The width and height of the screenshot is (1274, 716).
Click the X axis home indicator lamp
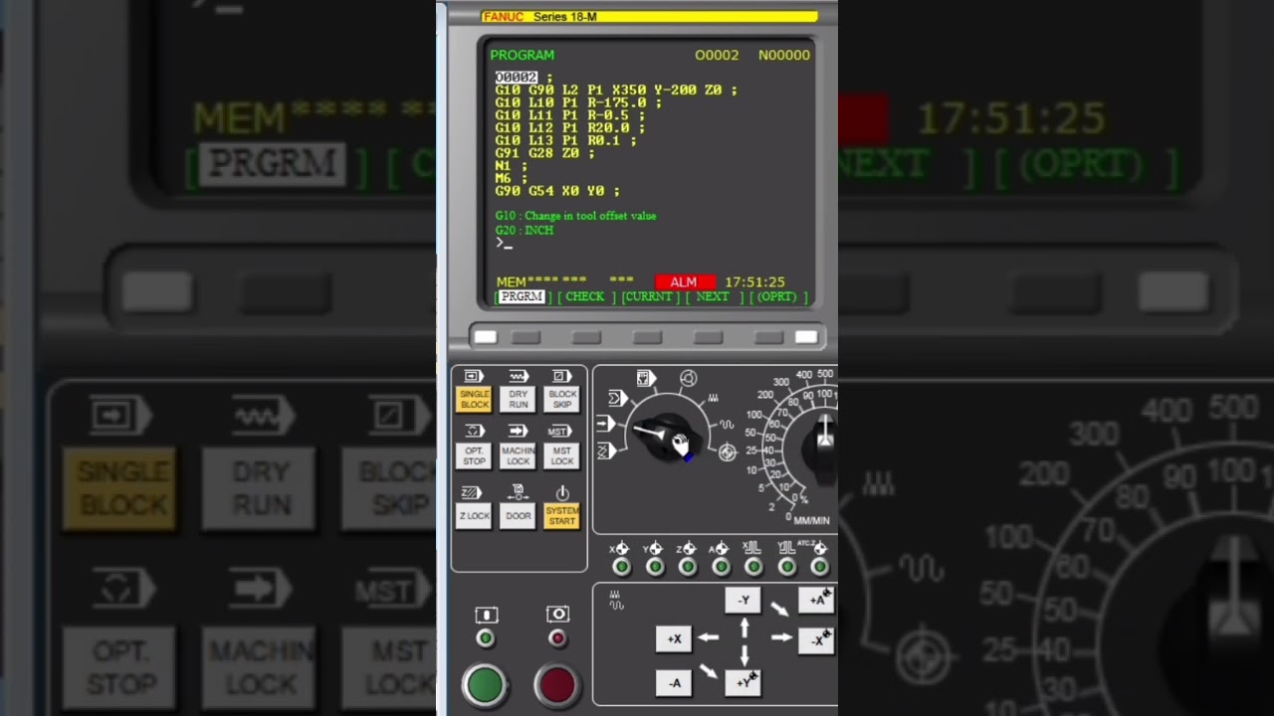point(622,567)
